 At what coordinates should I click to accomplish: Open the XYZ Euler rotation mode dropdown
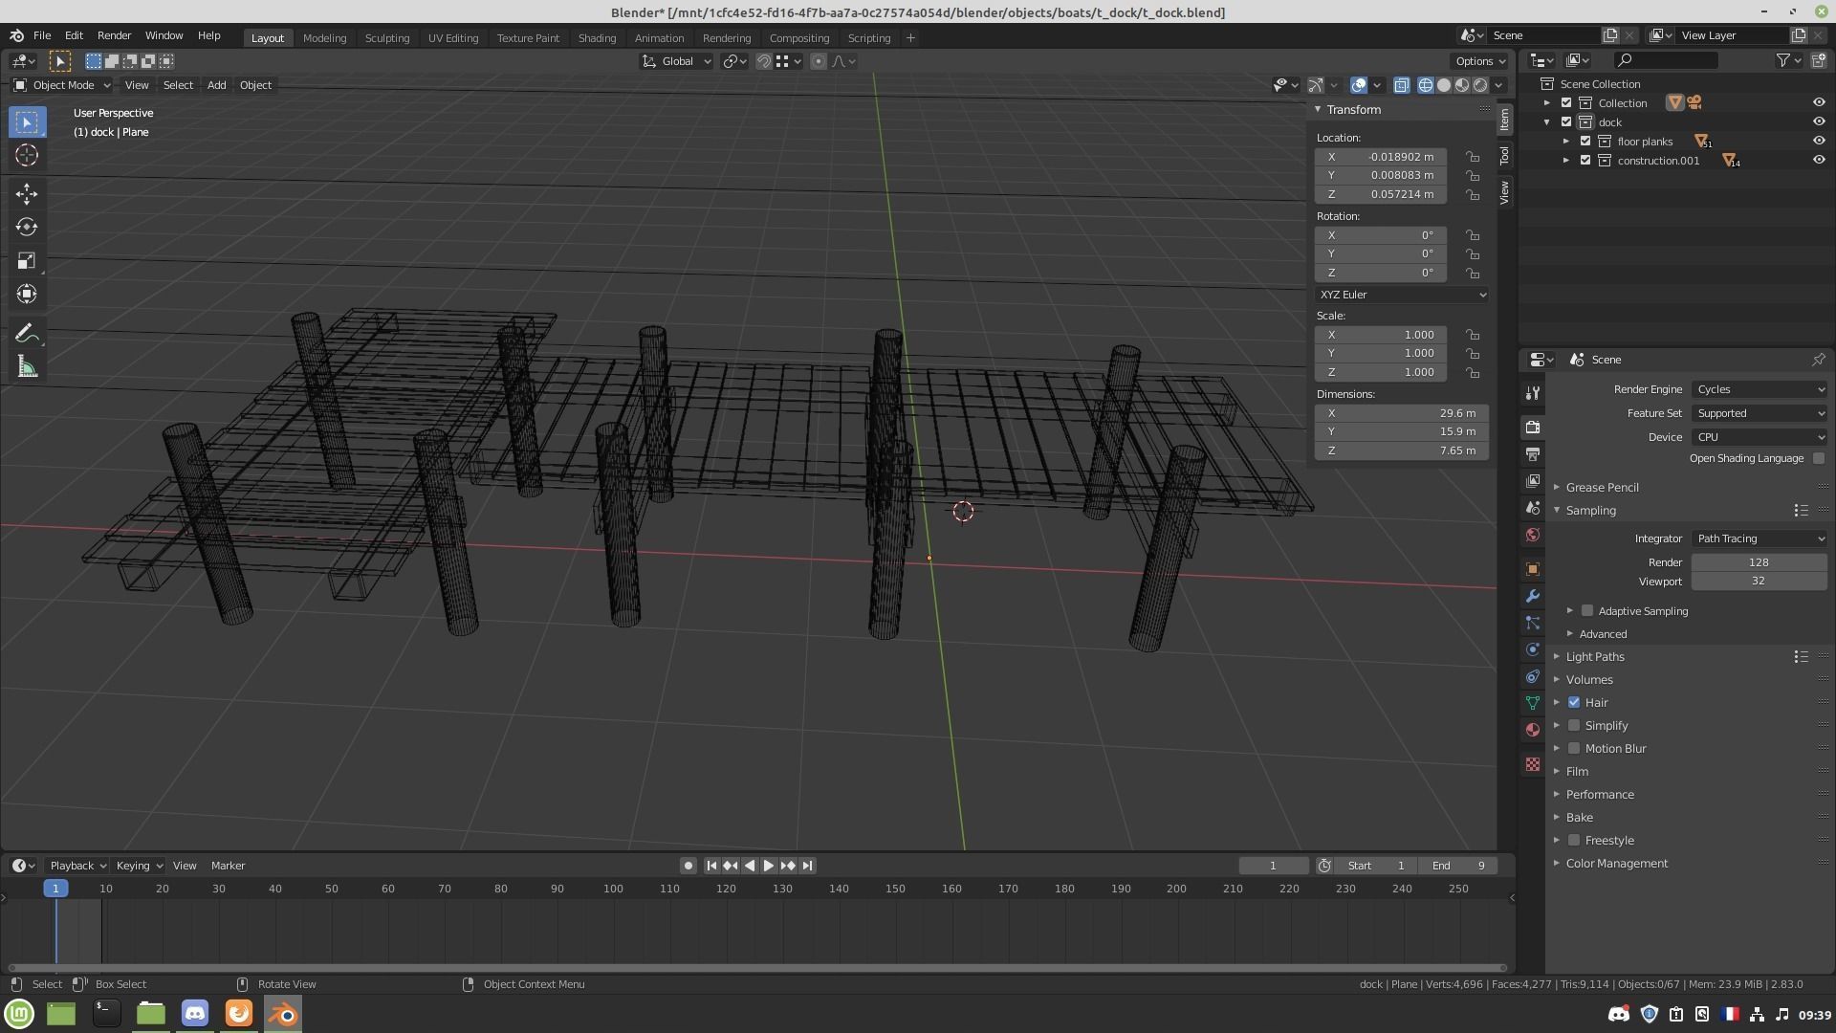pyautogui.click(x=1402, y=296)
